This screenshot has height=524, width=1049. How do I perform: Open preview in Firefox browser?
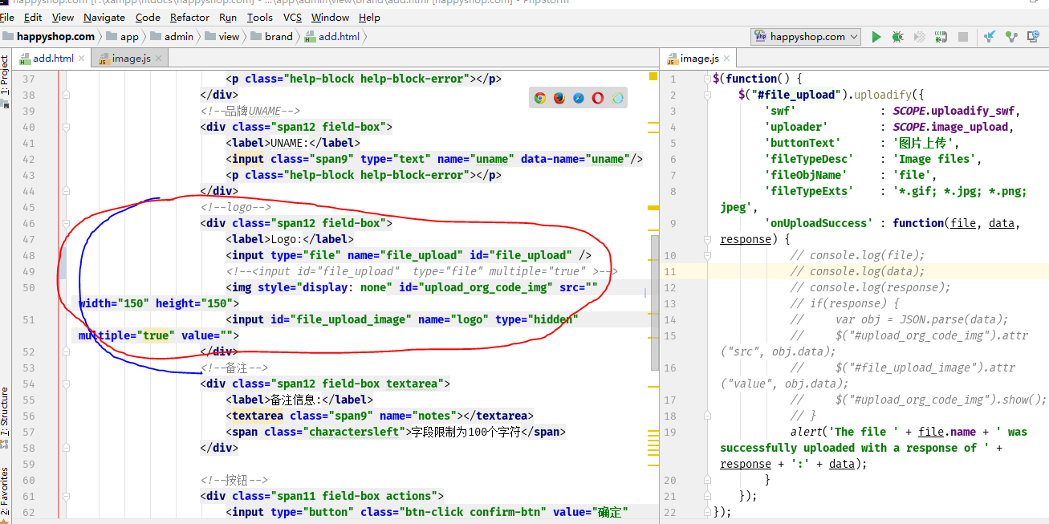pos(559,98)
